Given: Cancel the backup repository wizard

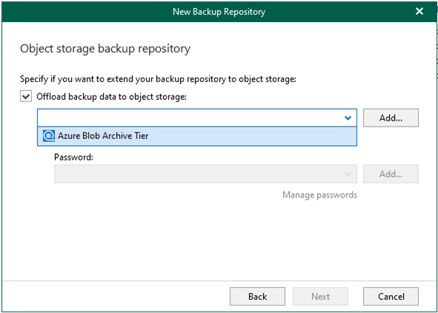Looking at the screenshot, I should (x=391, y=296).
